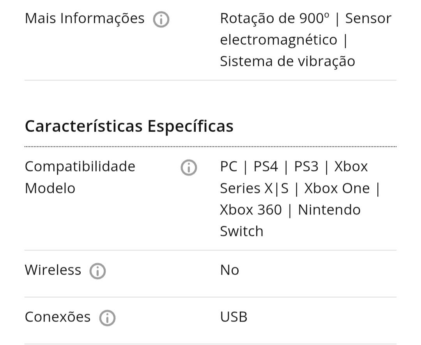Image resolution: width=421 pixels, height=345 pixels.
Task: Click the Sistema de vibração text
Action: point(288,61)
